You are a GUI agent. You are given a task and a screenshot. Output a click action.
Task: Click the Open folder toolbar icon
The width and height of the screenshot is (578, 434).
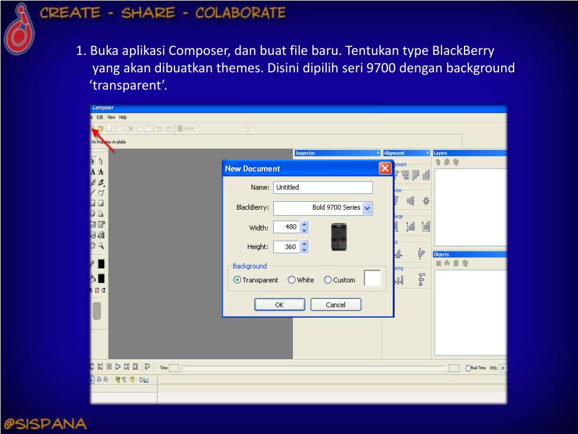pos(100,129)
